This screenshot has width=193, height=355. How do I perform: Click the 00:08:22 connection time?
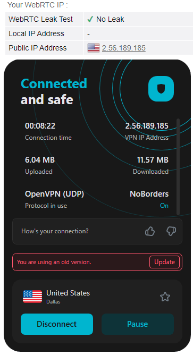(x=40, y=126)
